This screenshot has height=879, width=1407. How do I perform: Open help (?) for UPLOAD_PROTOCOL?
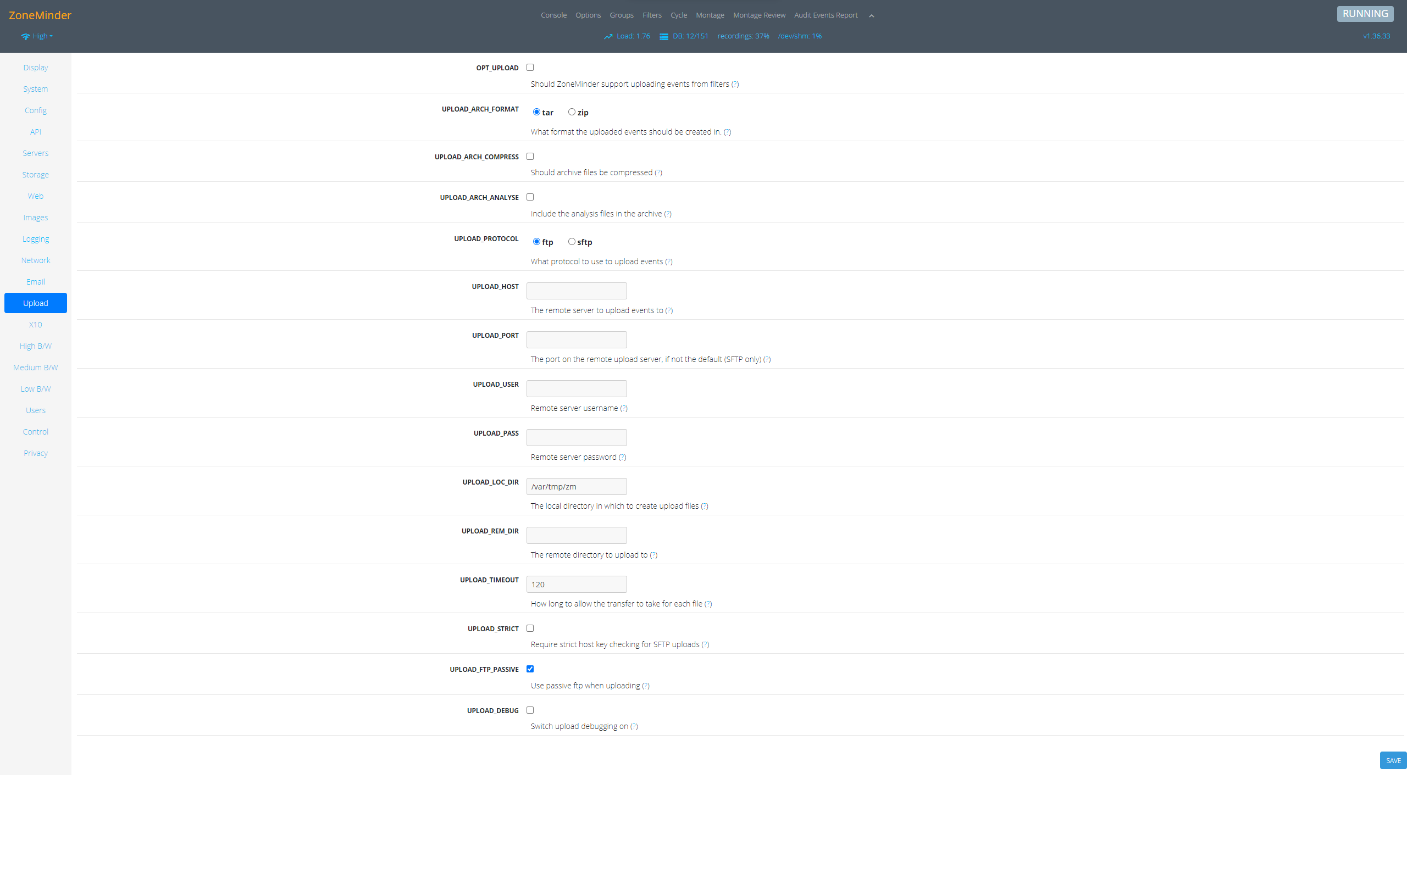669,262
